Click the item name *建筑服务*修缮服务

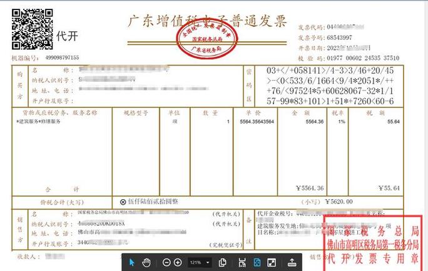pos(39,122)
